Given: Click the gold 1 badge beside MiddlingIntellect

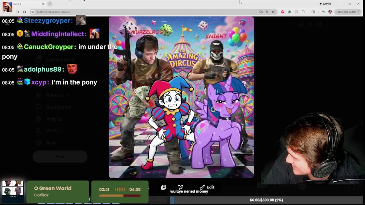Looking at the screenshot, I should [20, 34].
